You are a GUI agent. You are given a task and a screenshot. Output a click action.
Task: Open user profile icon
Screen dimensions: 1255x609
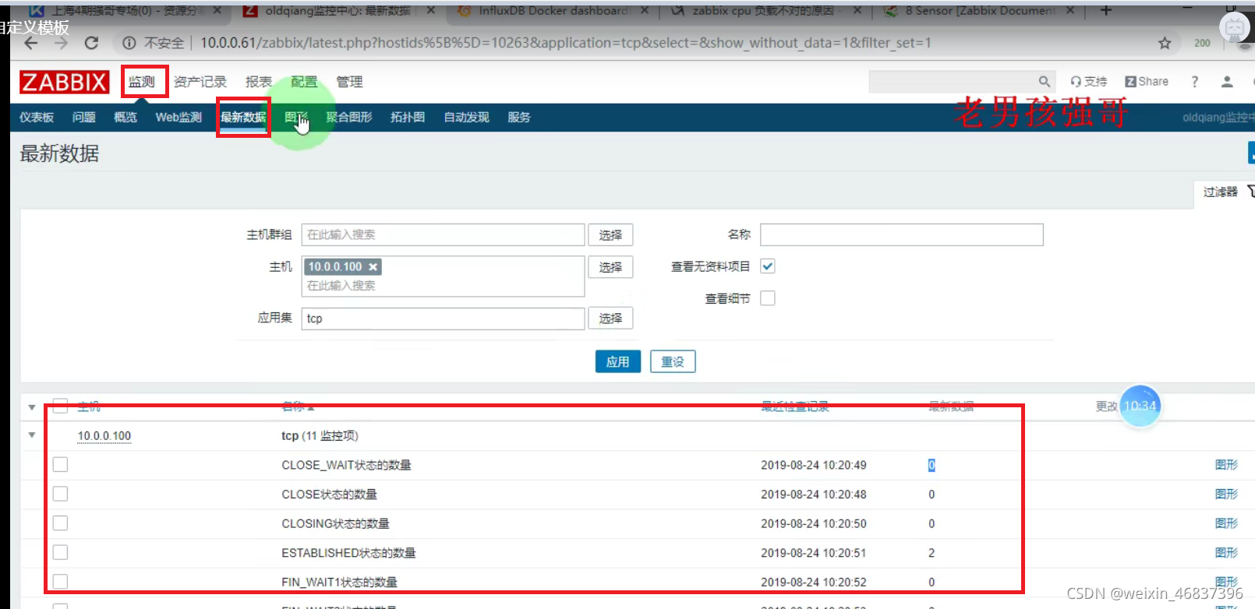[1227, 81]
